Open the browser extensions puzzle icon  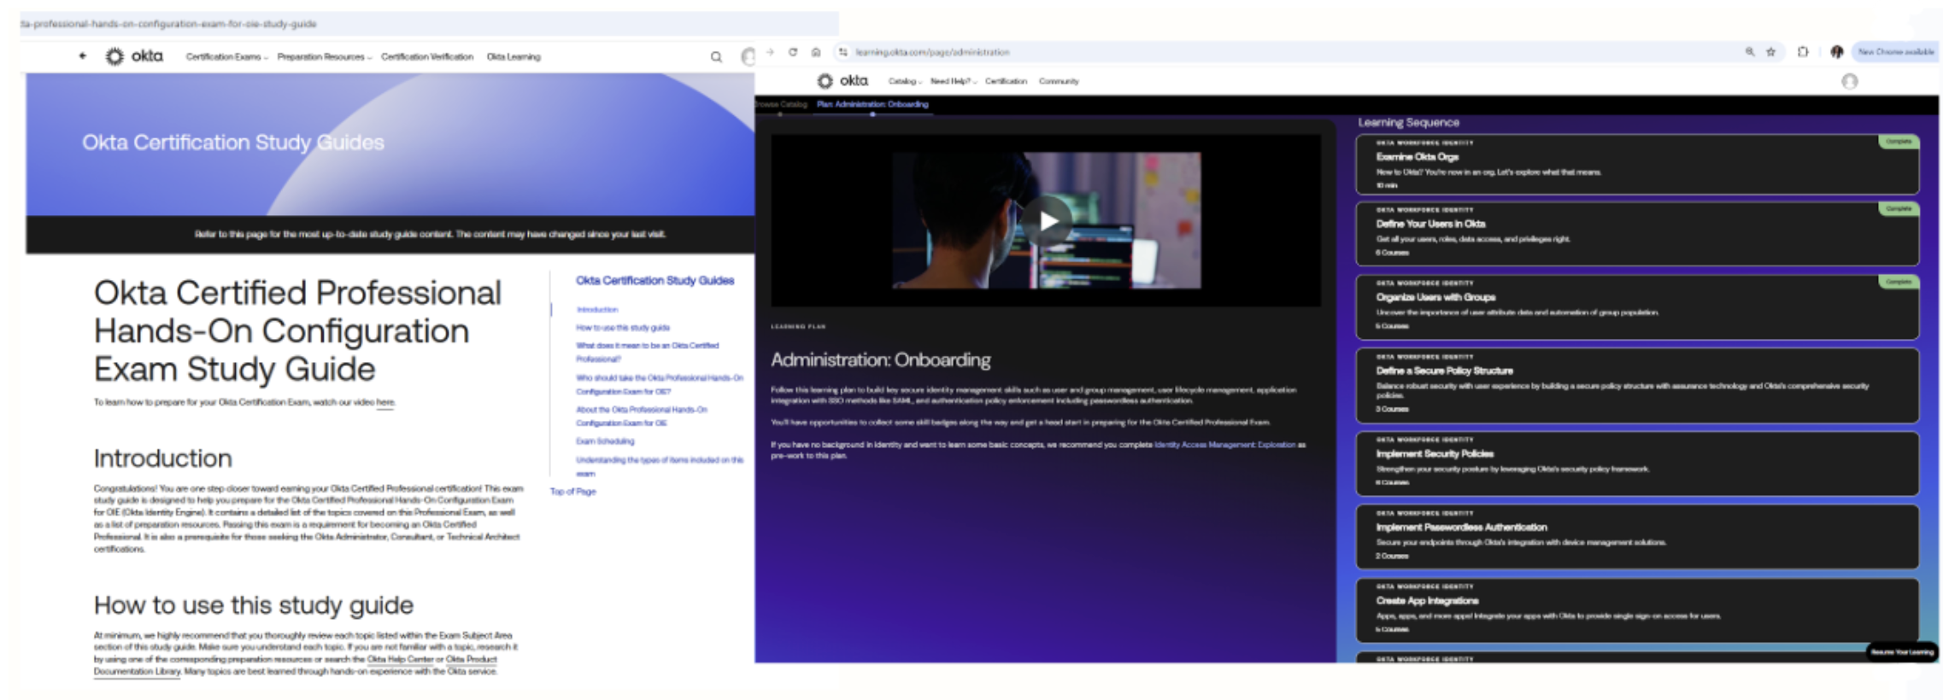click(x=1803, y=52)
